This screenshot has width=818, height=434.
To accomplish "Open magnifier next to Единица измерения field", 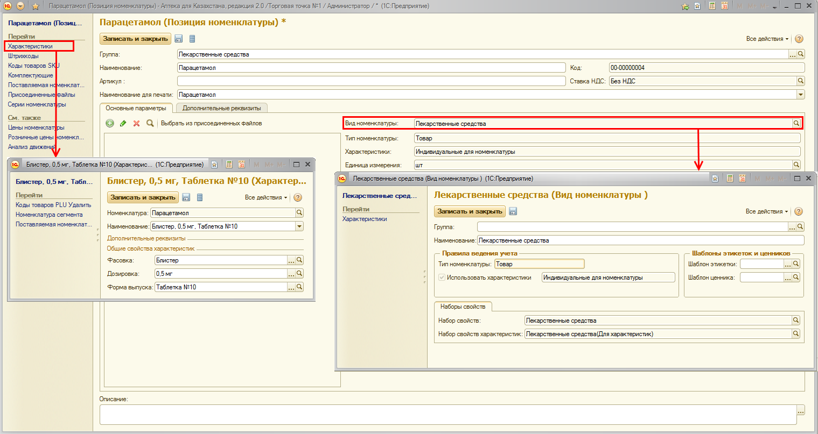I will [796, 165].
